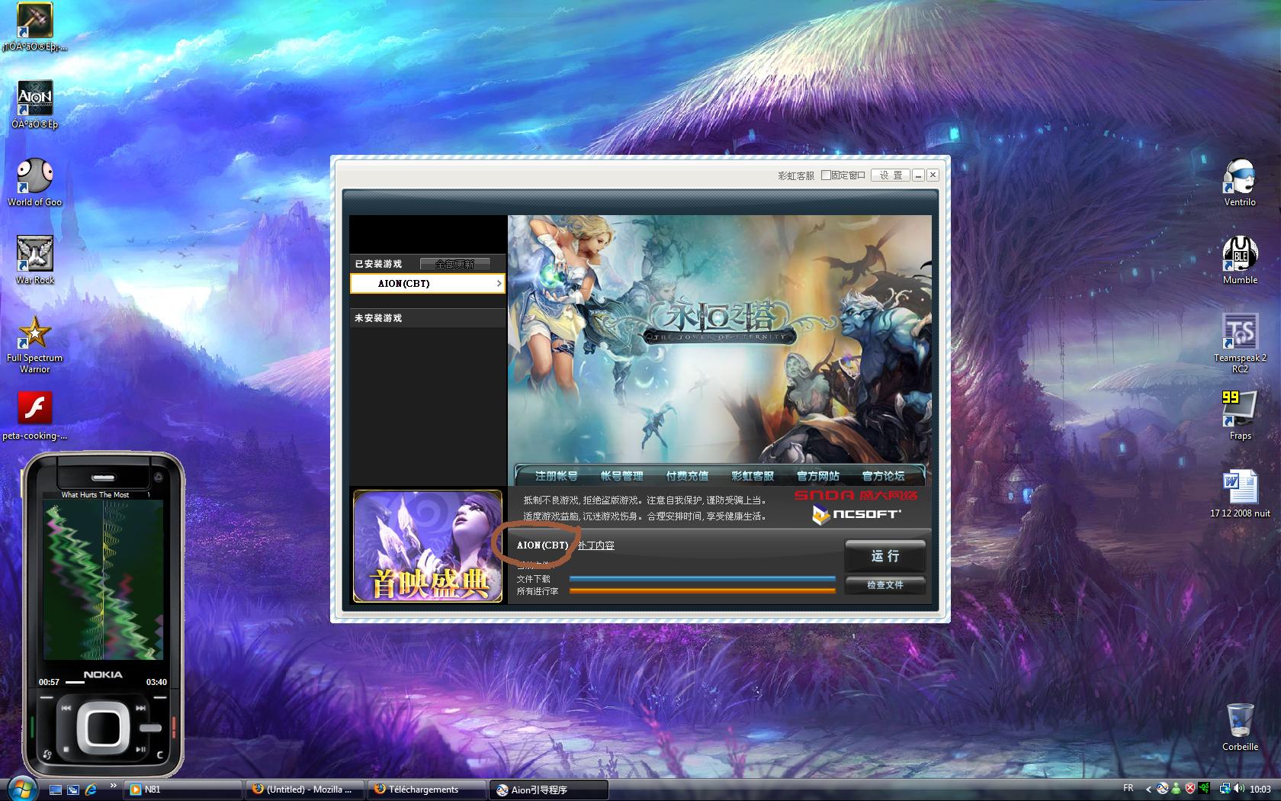
Task: Open the Razer green tray icon
Action: tap(1204, 789)
